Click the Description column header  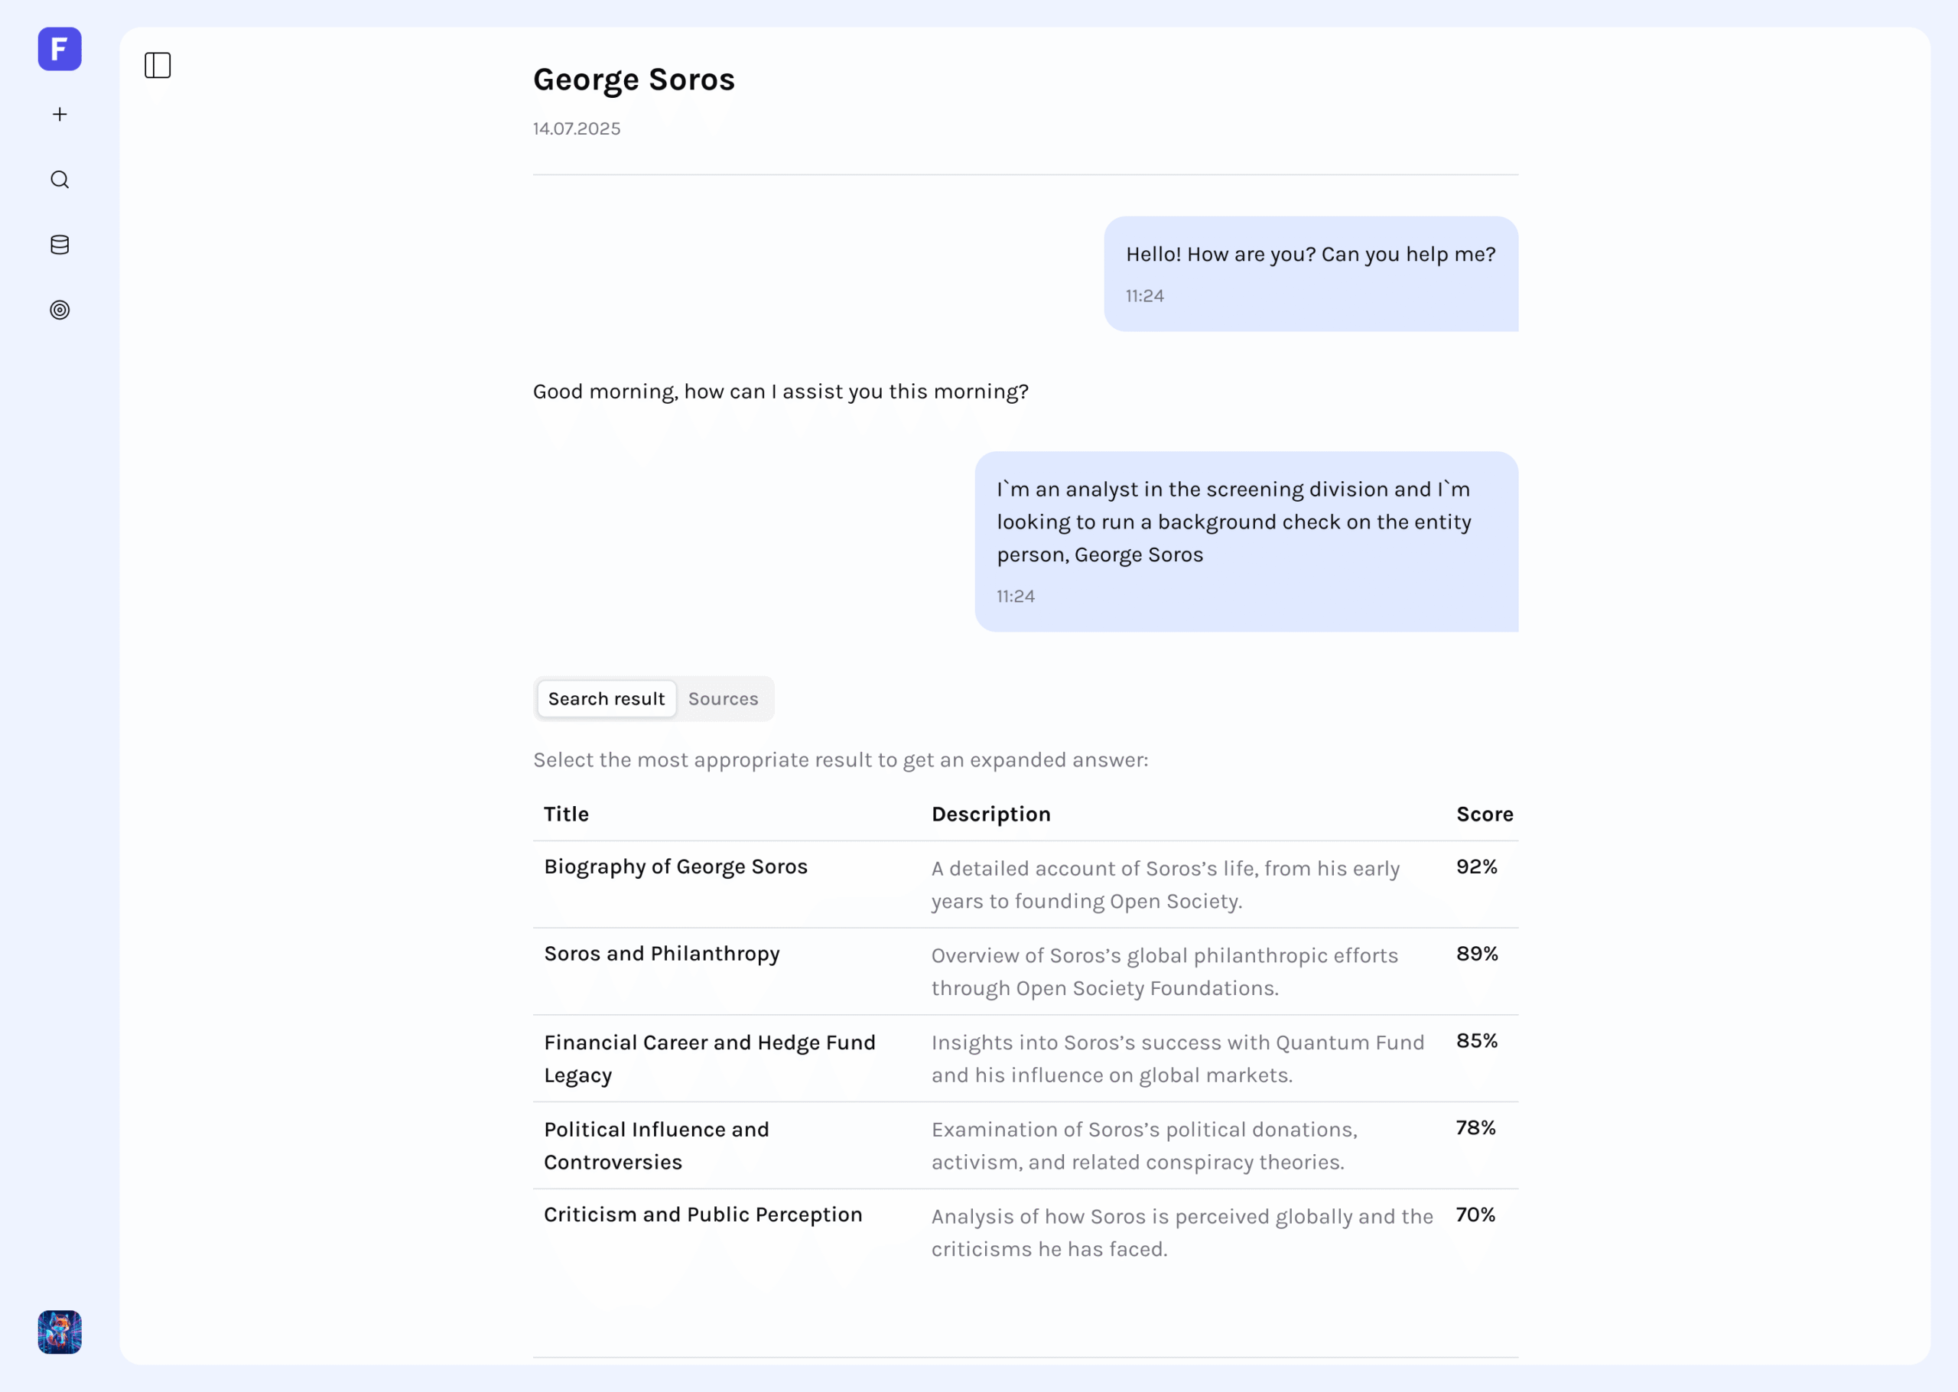tap(990, 815)
